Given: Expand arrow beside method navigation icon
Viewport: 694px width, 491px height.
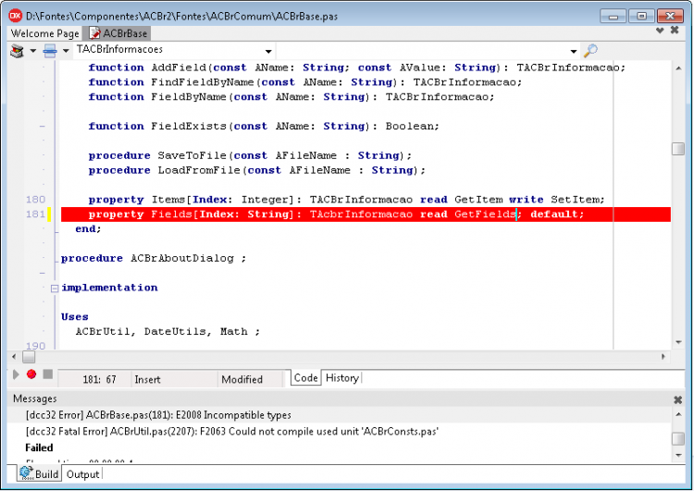Looking at the screenshot, I should click(x=66, y=51).
